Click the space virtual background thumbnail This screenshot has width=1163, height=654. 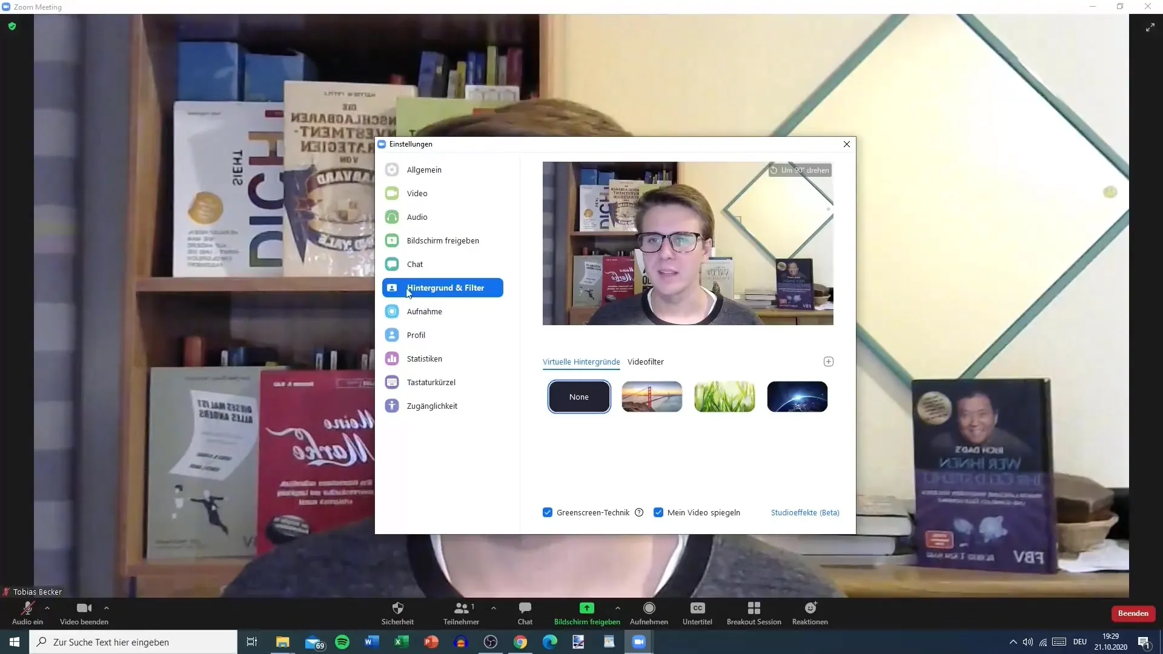pyautogui.click(x=797, y=397)
